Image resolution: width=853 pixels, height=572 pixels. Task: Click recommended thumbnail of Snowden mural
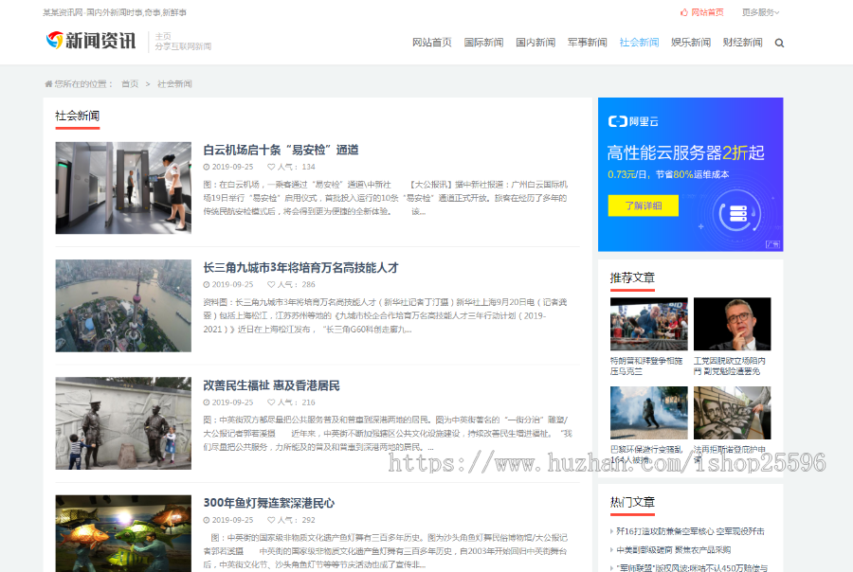tap(733, 413)
